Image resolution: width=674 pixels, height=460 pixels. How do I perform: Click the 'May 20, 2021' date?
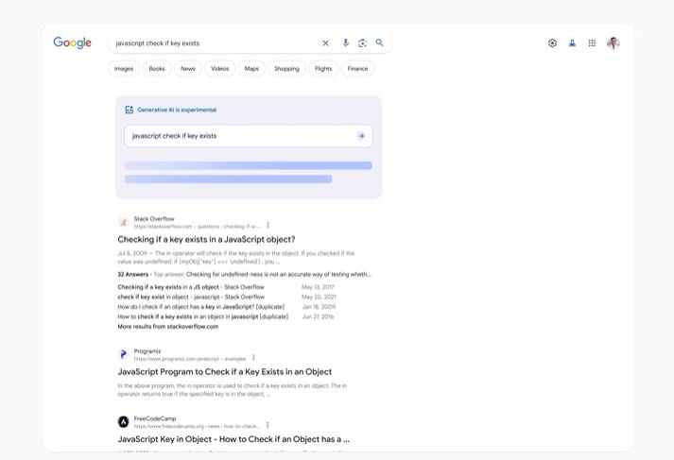[319, 297]
